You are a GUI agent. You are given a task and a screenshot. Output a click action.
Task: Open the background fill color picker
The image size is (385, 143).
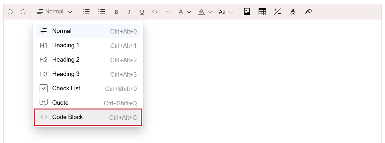tap(205, 12)
